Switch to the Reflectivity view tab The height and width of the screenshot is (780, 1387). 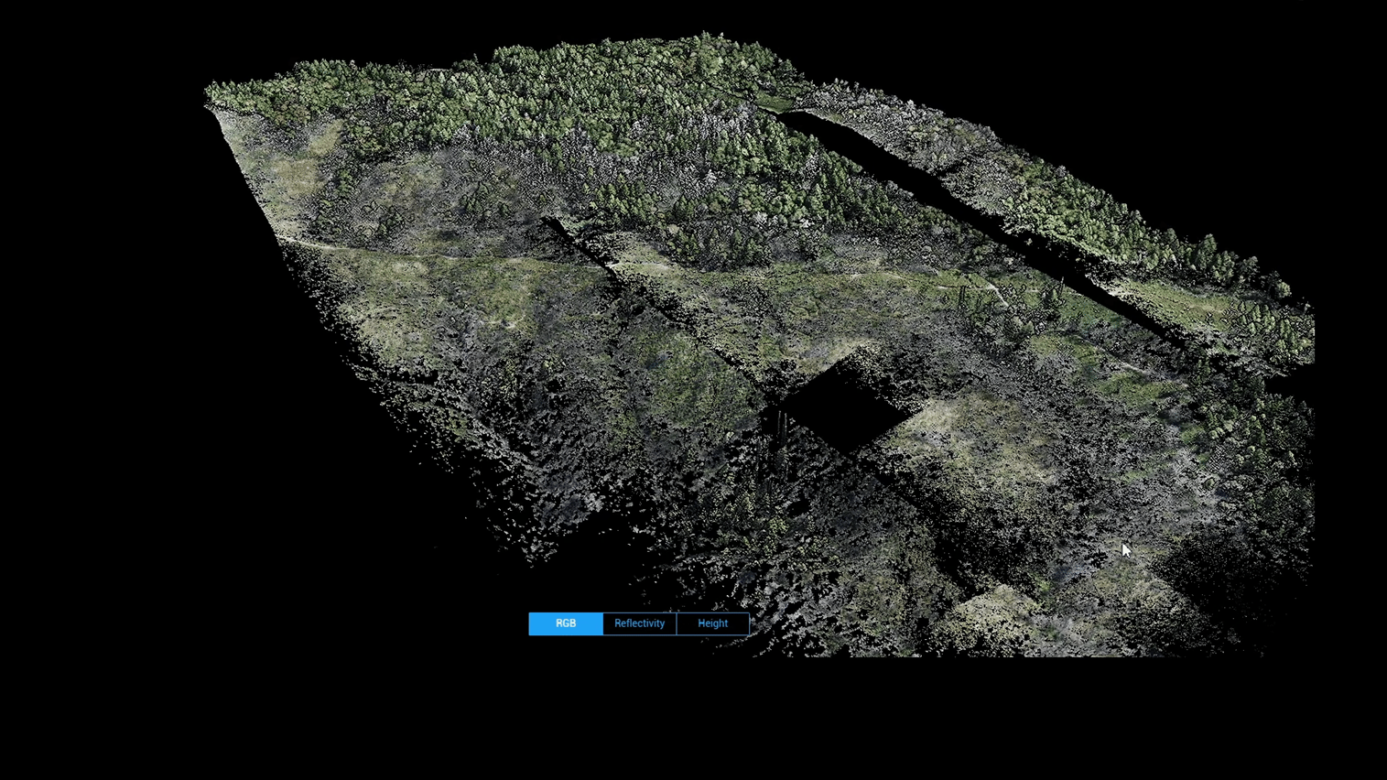point(639,623)
